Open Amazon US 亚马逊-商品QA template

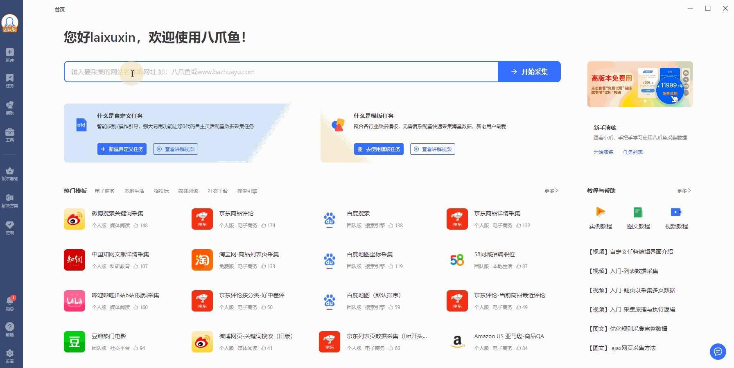509,336
